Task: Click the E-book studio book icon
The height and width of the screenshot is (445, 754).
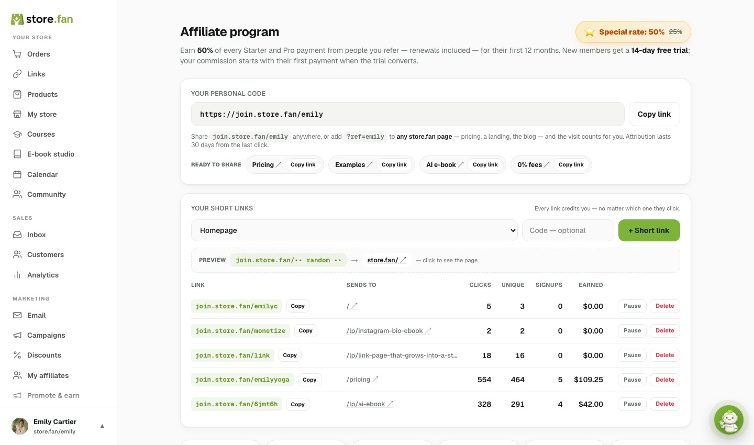Action: 17,154
